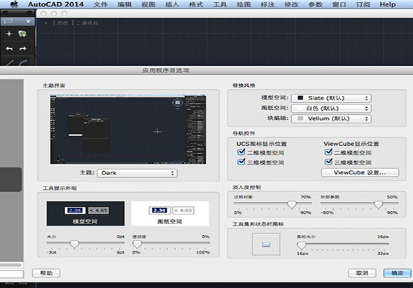Image resolution: width=413 pixels, height=288 pixels.
Task: Toggle UCS图标 三维模型空间 checkbox
Action: pyautogui.click(x=241, y=162)
